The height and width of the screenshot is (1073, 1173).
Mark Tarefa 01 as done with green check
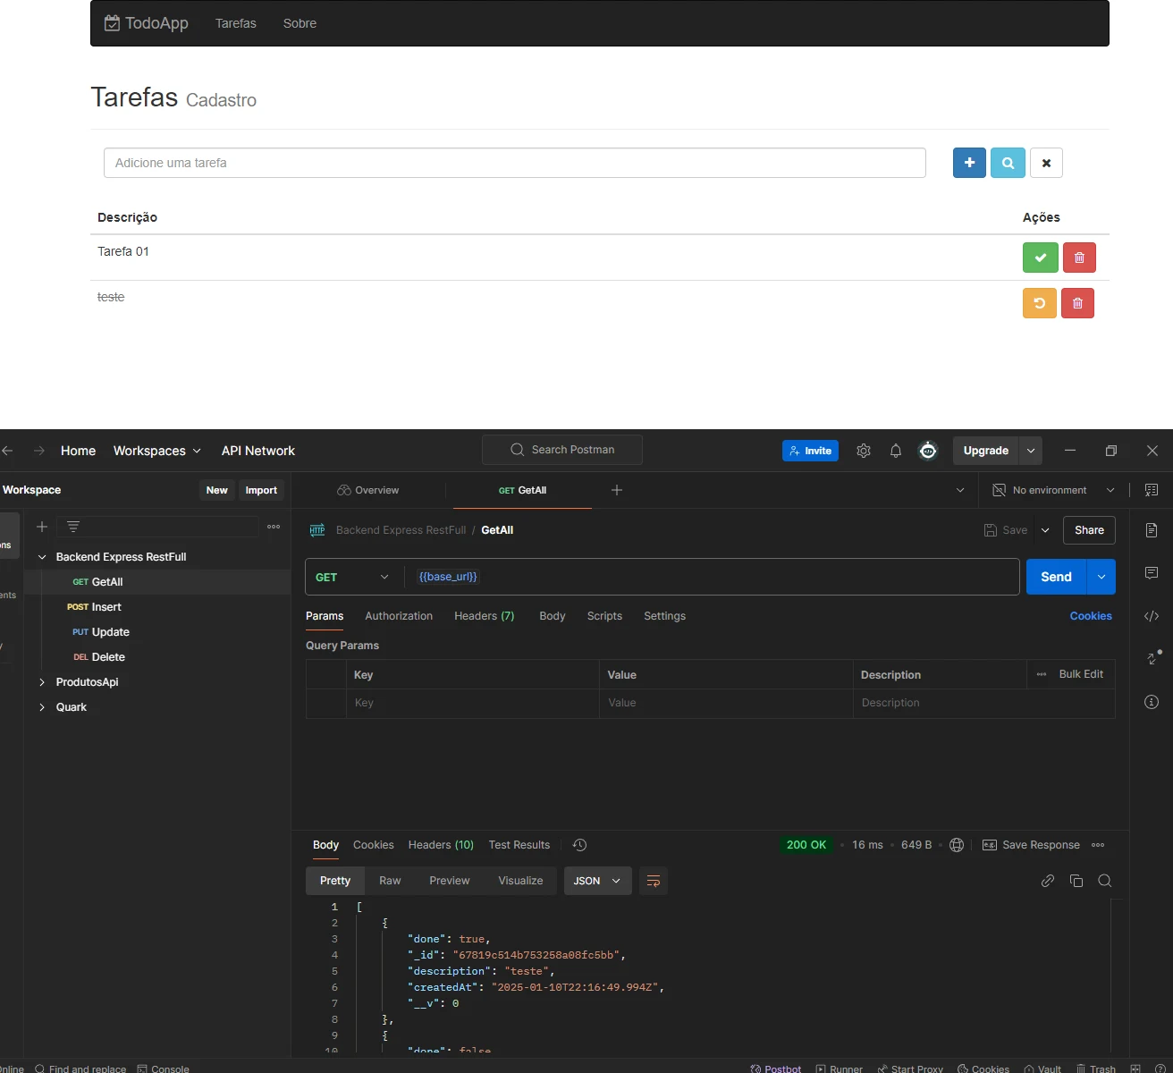[1040, 258]
